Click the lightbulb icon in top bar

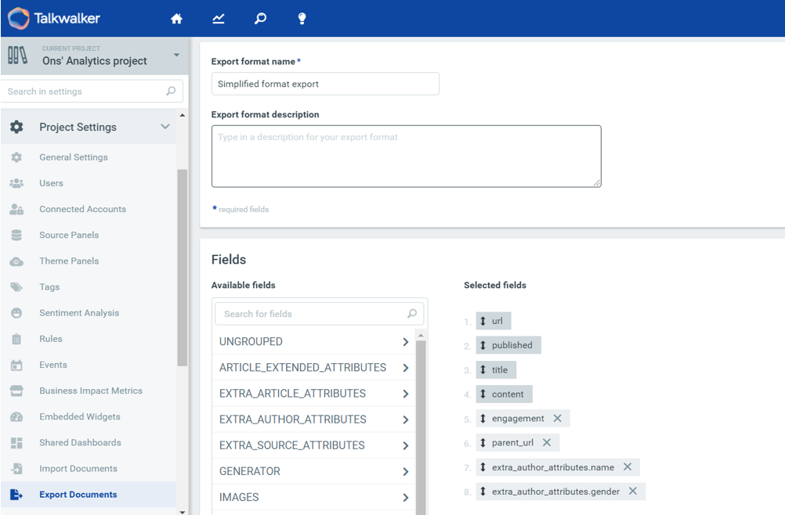pyautogui.click(x=302, y=17)
